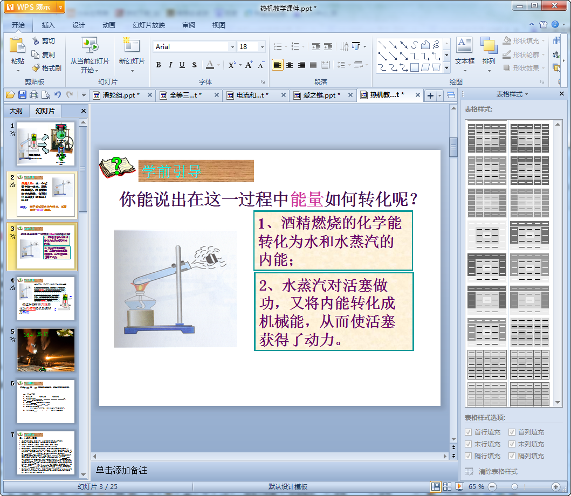Center align text icon
This screenshot has width=571, height=496.
coord(290,65)
